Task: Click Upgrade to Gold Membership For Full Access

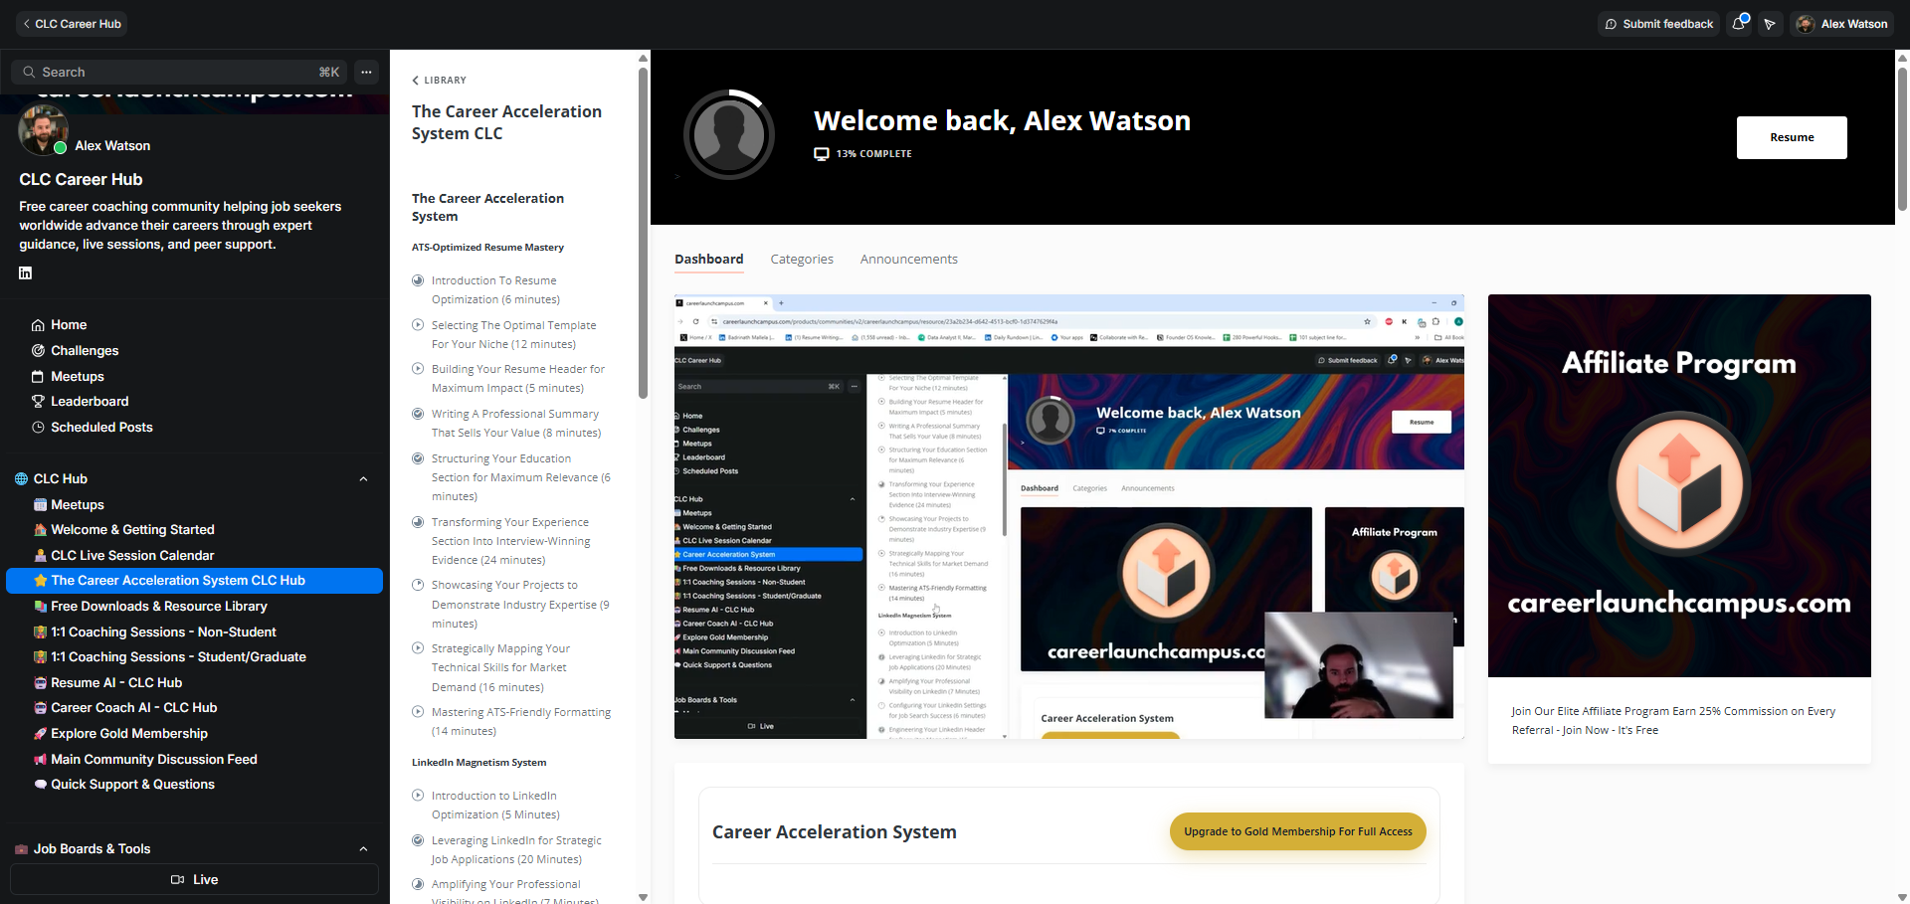Action: click(1298, 831)
